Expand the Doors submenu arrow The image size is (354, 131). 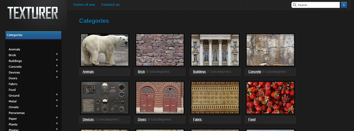click(57, 77)
